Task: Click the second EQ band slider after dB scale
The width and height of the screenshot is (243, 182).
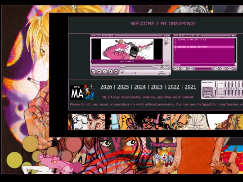Action: click(x=229, y=89)
